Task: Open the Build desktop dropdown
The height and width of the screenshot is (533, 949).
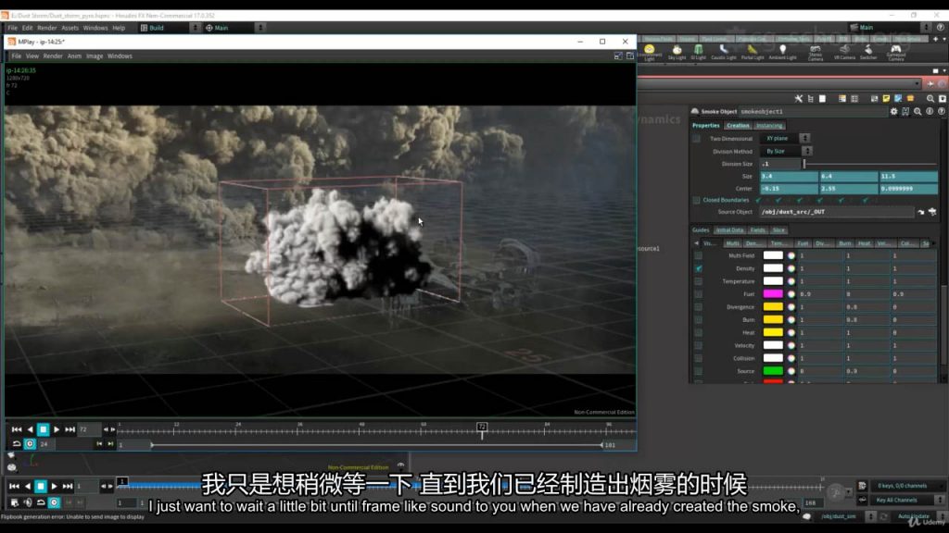Action: tap(170, 28)
